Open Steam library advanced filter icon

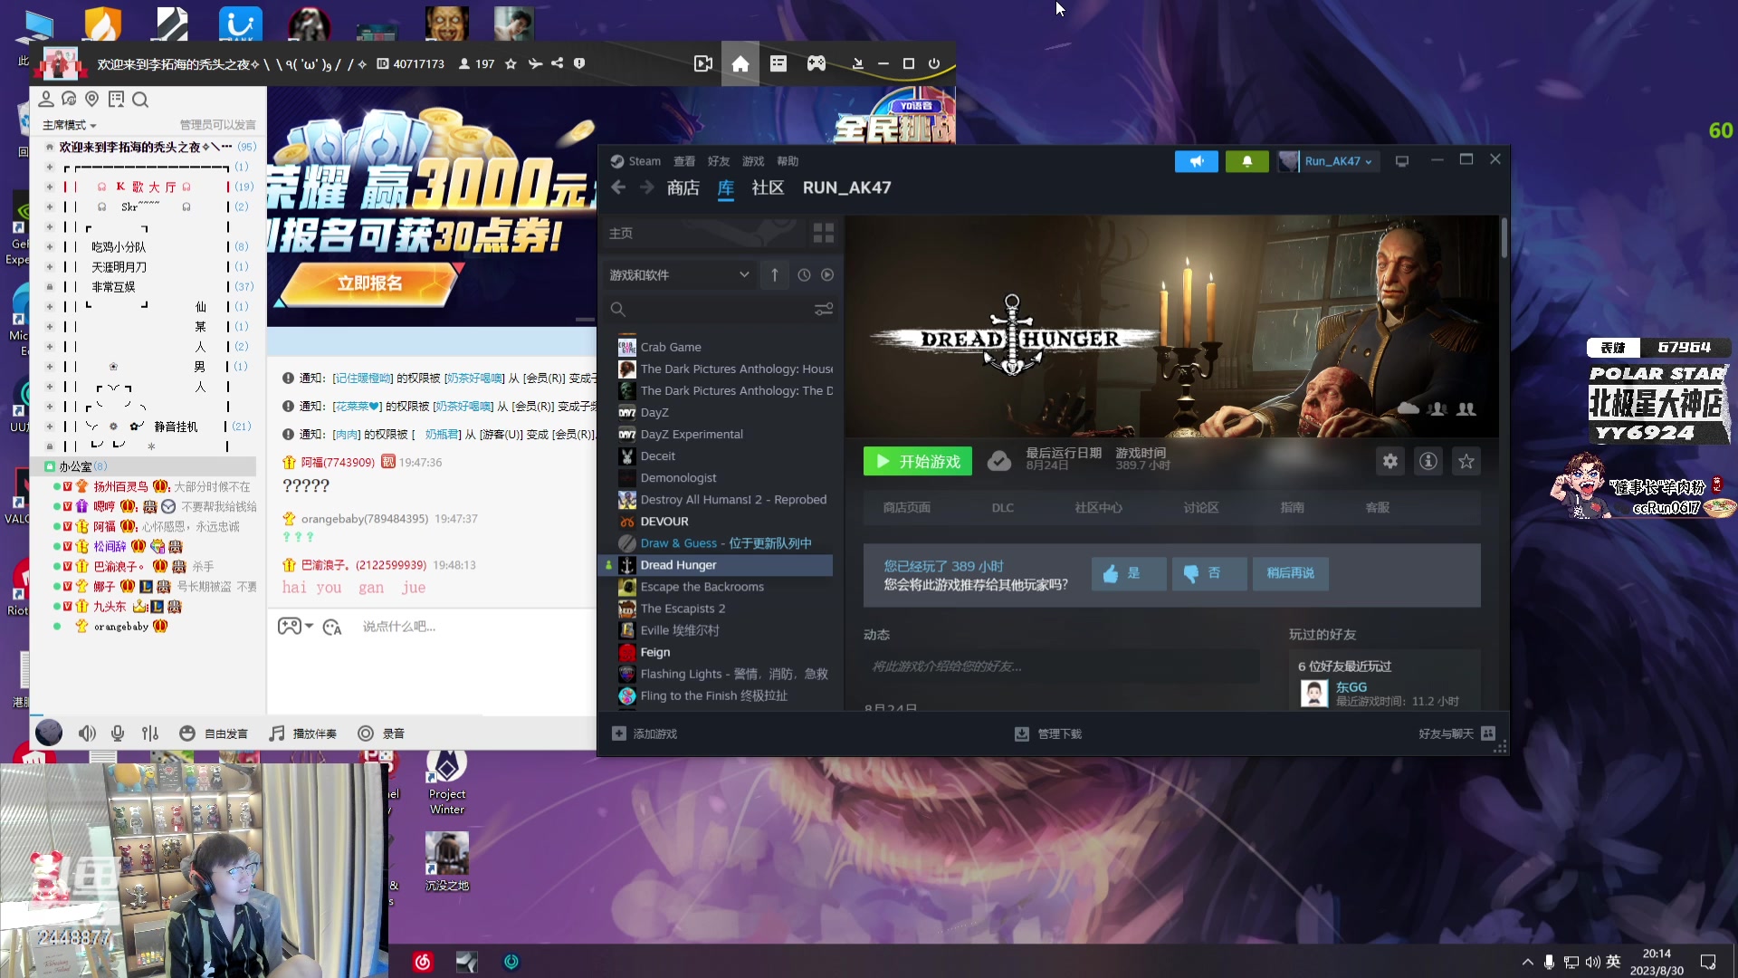point(824,309)
